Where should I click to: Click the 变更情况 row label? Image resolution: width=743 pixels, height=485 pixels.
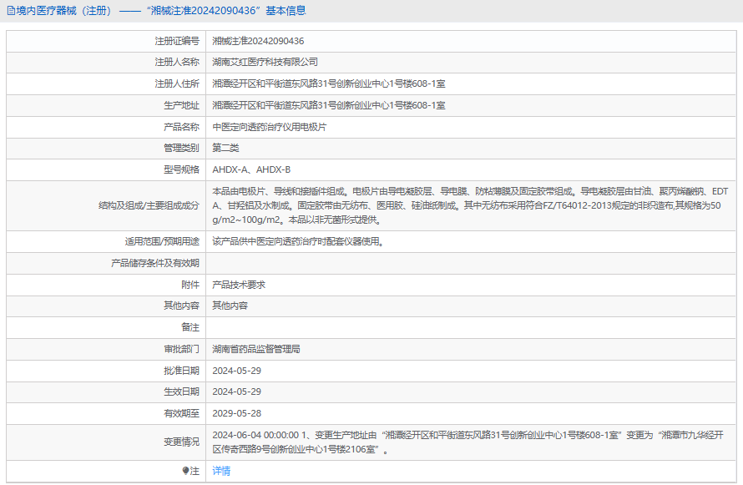(181, 442)
